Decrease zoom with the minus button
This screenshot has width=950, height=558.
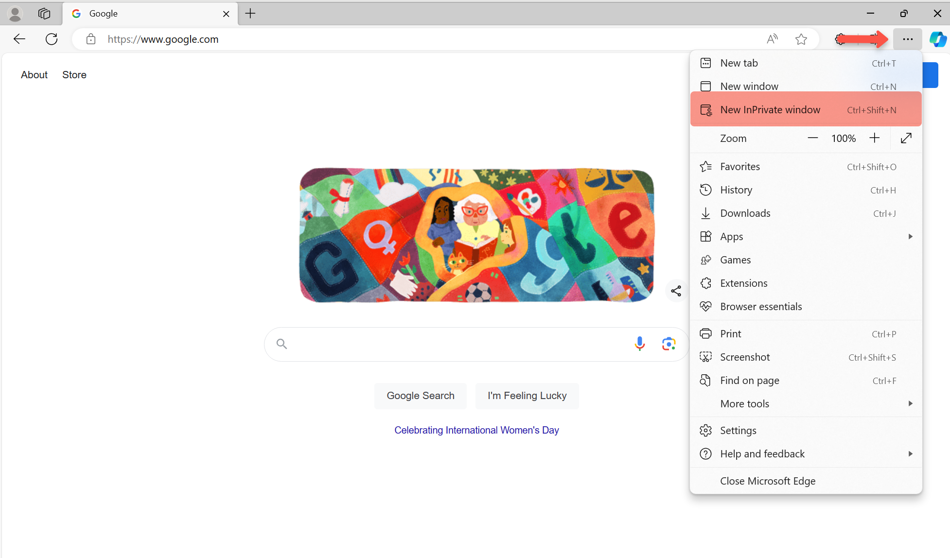(812, 139)
